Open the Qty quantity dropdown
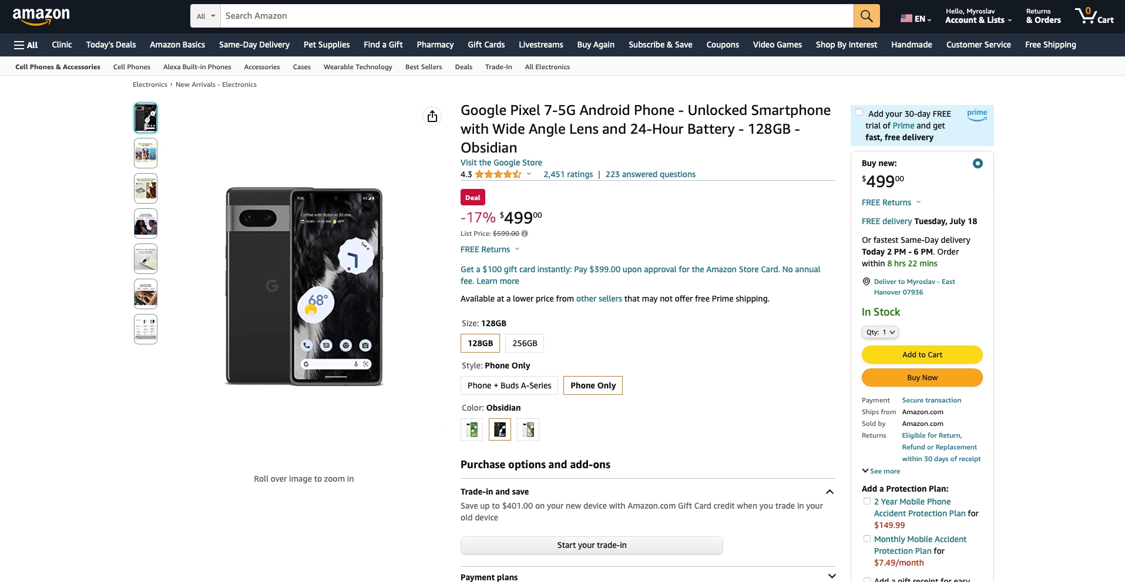The image size is (1125, 582). pyautogui.click(x=880, y=332)
